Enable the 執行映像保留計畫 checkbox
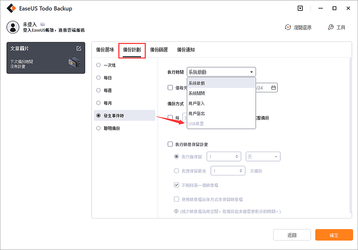 170,144
